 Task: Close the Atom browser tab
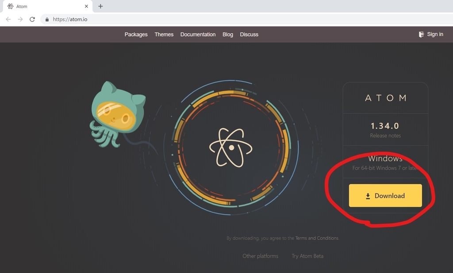pyautogui.click(x=86, y=6)
